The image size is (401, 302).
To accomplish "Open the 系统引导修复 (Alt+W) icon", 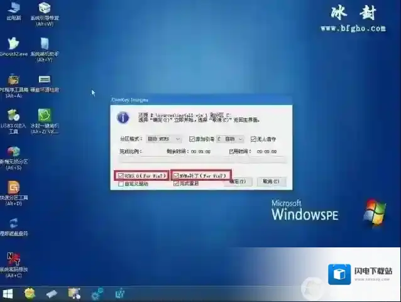I will [45, 9].
